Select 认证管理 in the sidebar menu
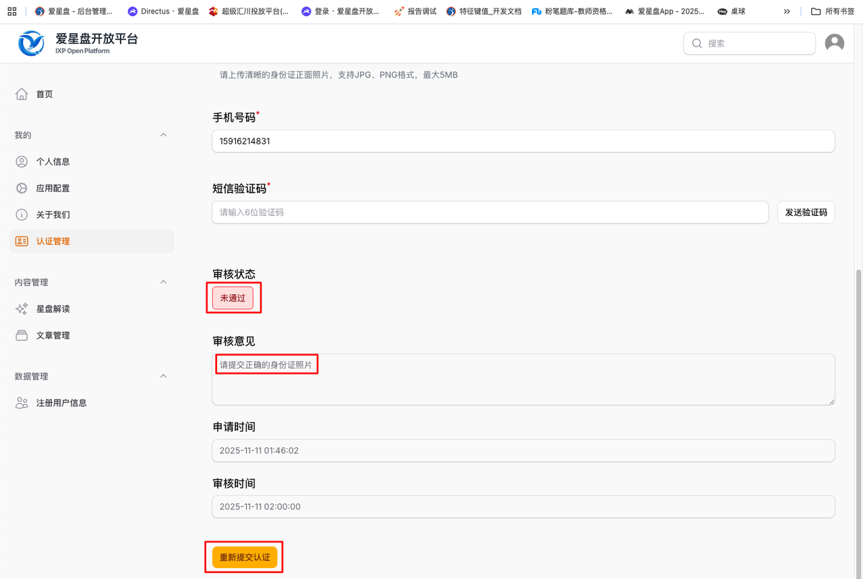863x579 pixels. click(53, 242)
